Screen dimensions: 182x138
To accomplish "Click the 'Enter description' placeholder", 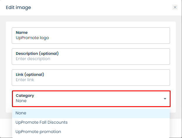I will click(33, 59).
